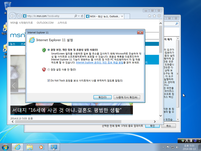
Task: Open the 서태지 news headline
Action: click(x=67, y=110)
